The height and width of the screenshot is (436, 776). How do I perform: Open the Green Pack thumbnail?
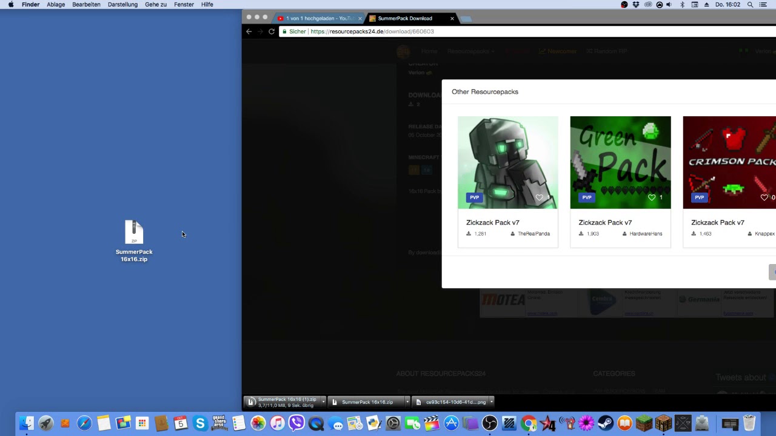click(x=620, y=162)
